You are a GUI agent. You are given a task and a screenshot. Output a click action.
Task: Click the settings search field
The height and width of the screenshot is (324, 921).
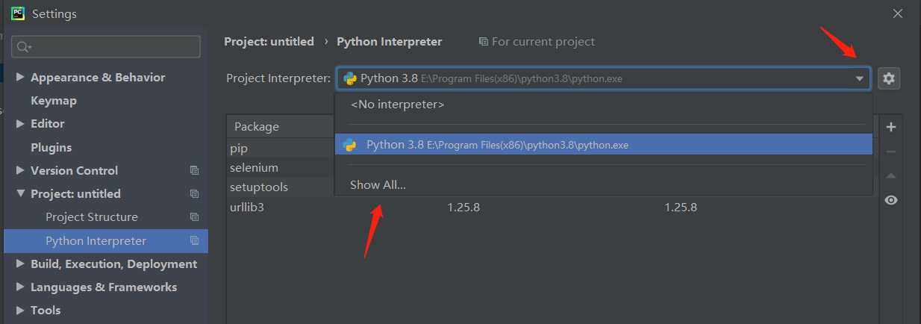[x=106, y=46]
